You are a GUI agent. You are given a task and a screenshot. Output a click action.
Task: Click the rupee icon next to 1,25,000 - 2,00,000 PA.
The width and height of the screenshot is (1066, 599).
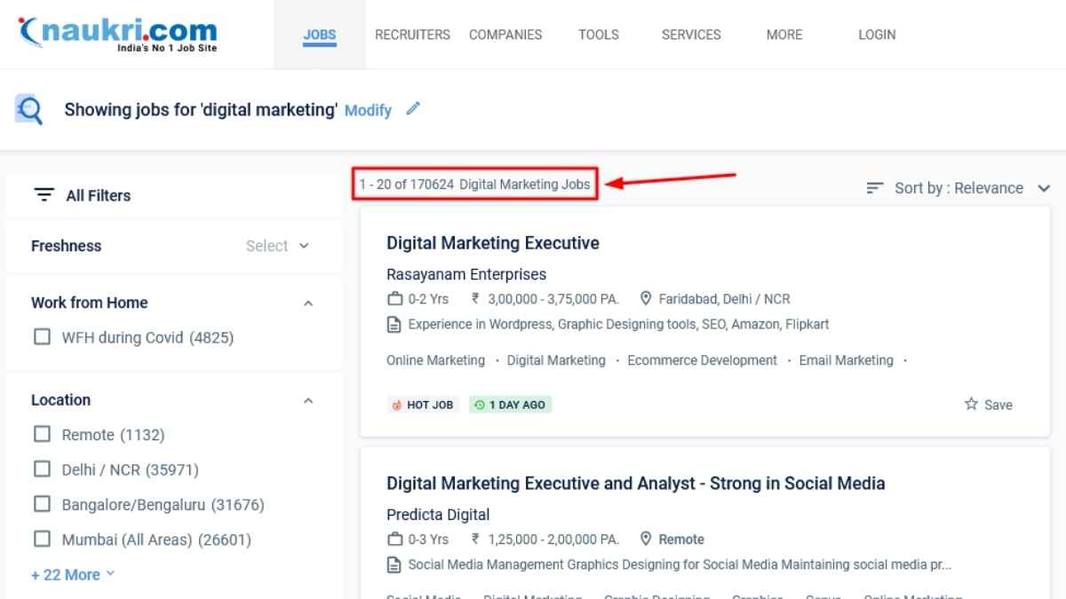point(476,540)
